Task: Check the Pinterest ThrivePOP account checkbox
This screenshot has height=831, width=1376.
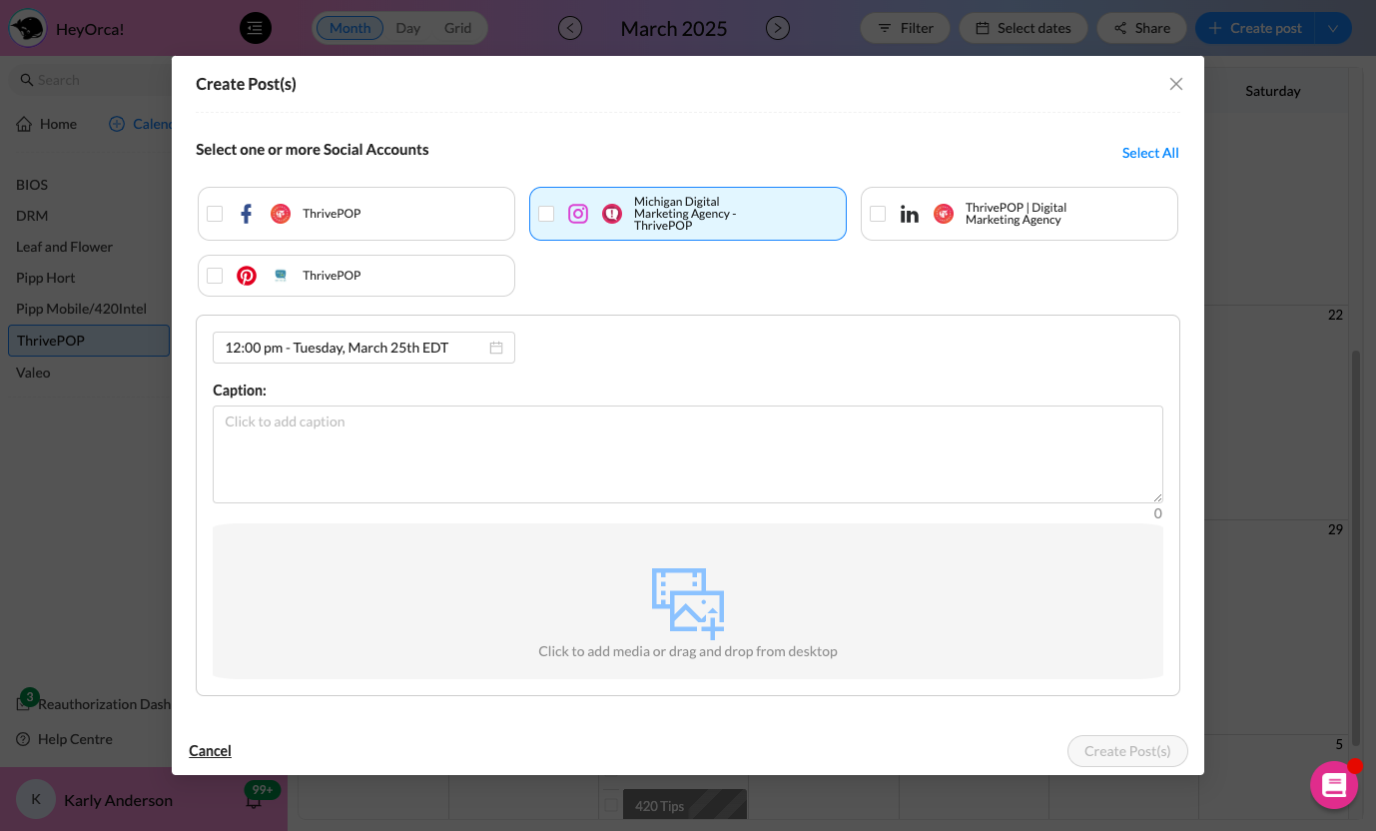Action: click(215, 276)
